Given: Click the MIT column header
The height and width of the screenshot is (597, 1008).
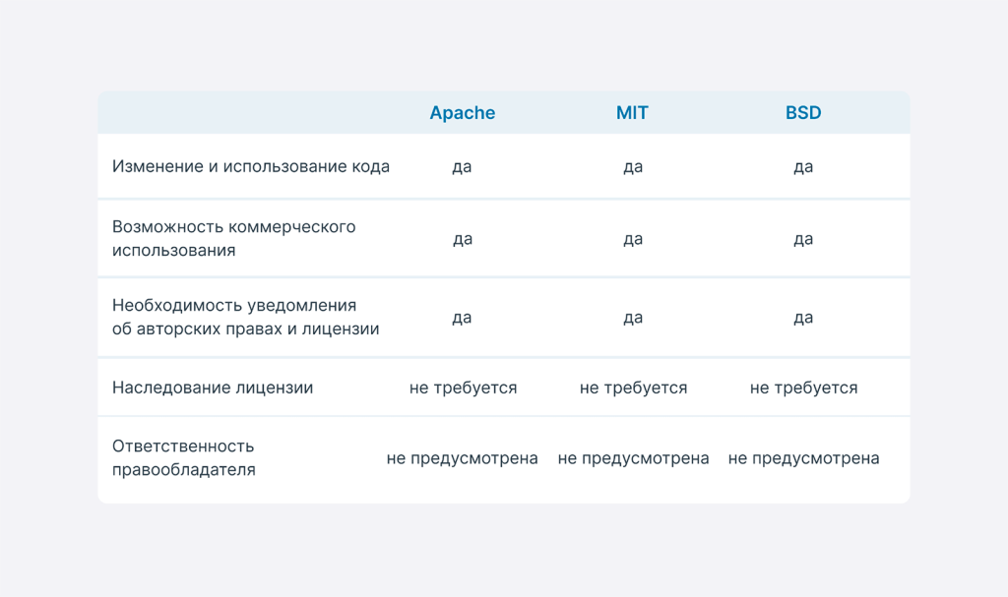Looking at the screenshot, I should pyautogui.click(x=632, y=113).
